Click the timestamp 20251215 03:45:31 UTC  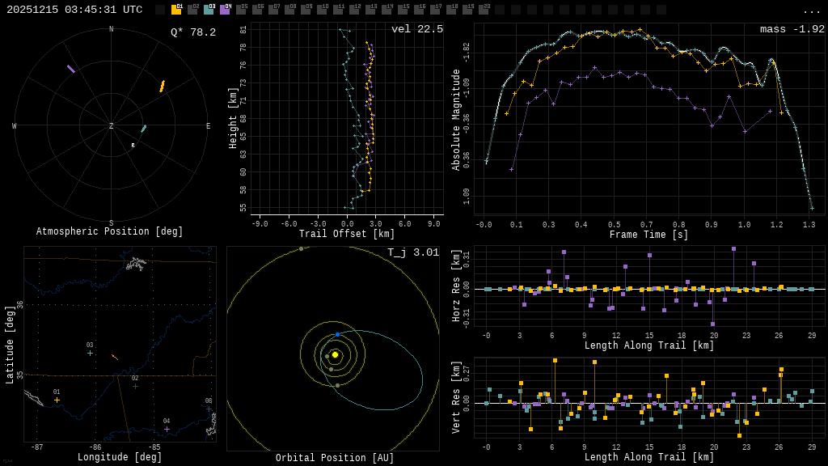(x=74, y=10)
